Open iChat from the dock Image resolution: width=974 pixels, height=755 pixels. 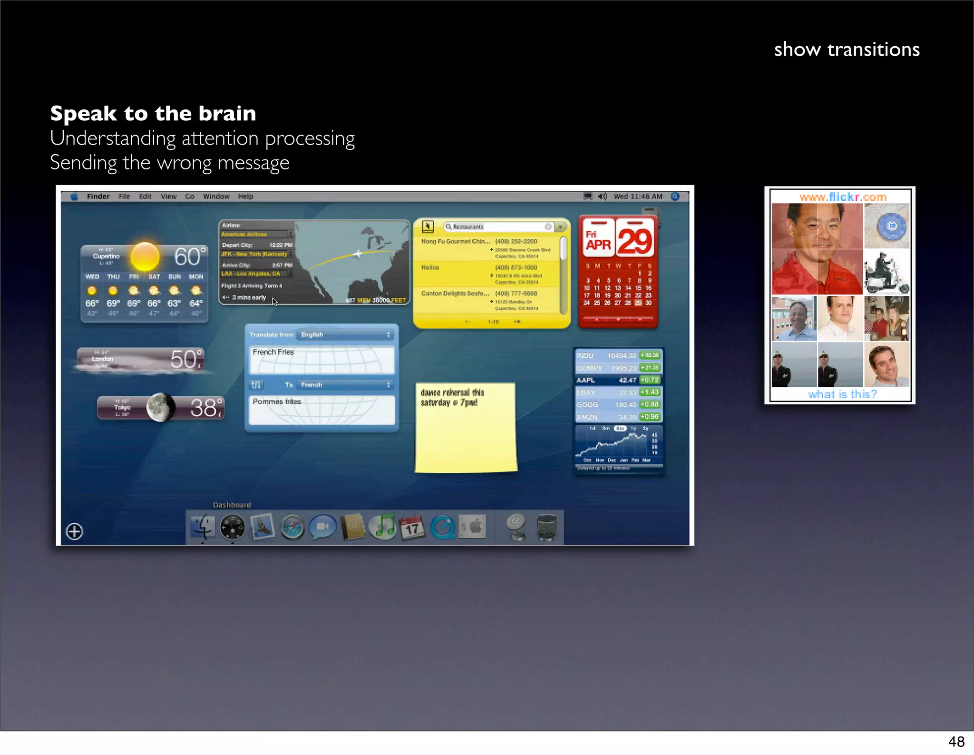tap(322, 527)
